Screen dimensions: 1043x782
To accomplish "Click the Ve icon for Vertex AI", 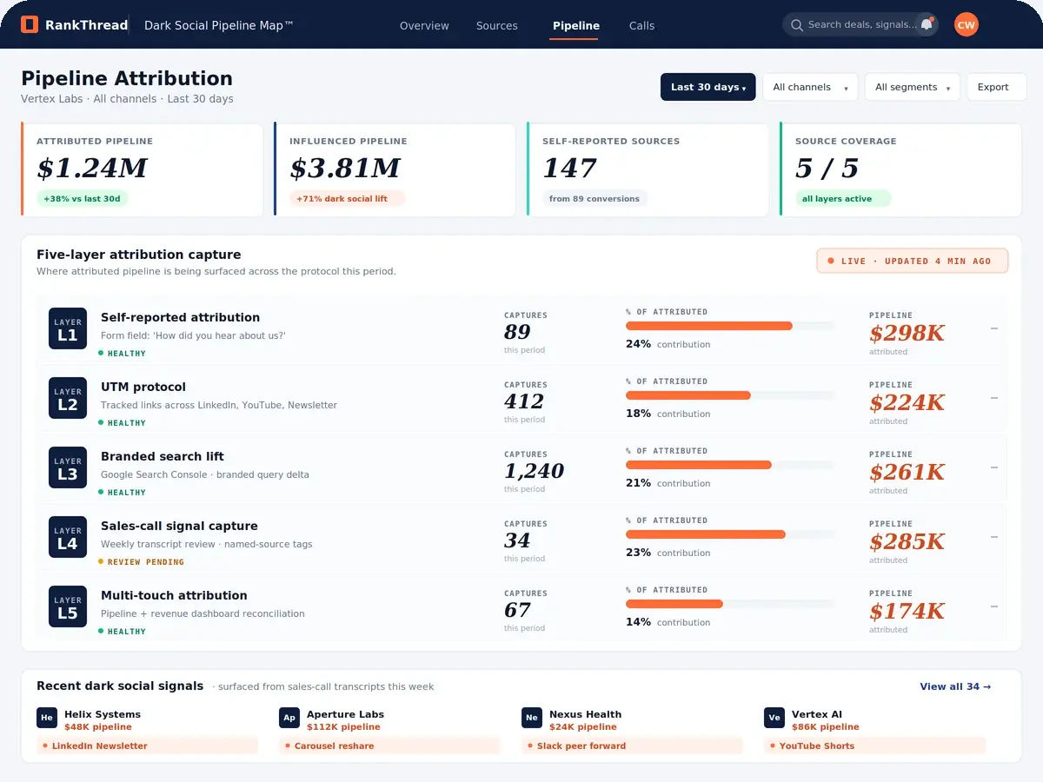I will (x=774, y=718).
